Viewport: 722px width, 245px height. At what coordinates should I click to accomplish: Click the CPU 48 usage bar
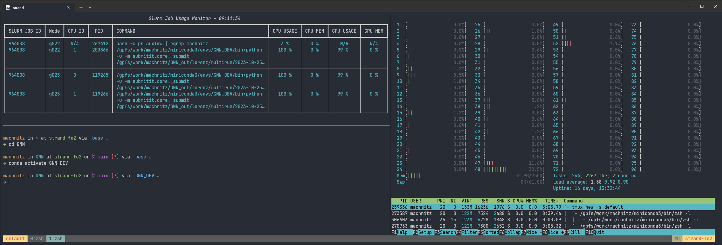pyautogui.click(x=510, y=170)
